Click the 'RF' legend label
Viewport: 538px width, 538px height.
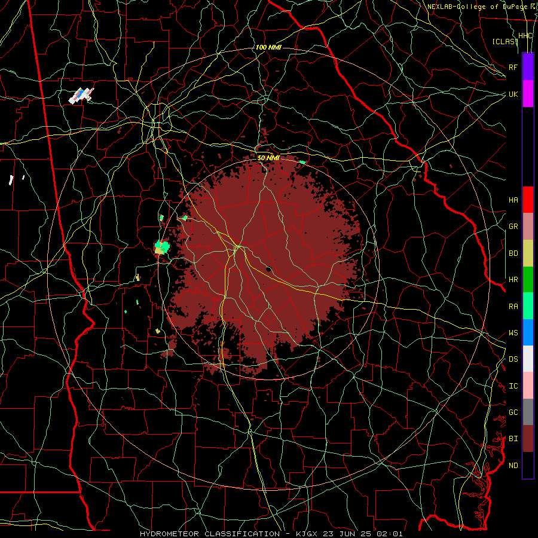(x=513, y=67)
